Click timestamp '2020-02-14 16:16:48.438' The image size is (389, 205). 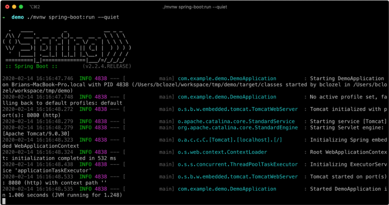[x=38, y=164]
